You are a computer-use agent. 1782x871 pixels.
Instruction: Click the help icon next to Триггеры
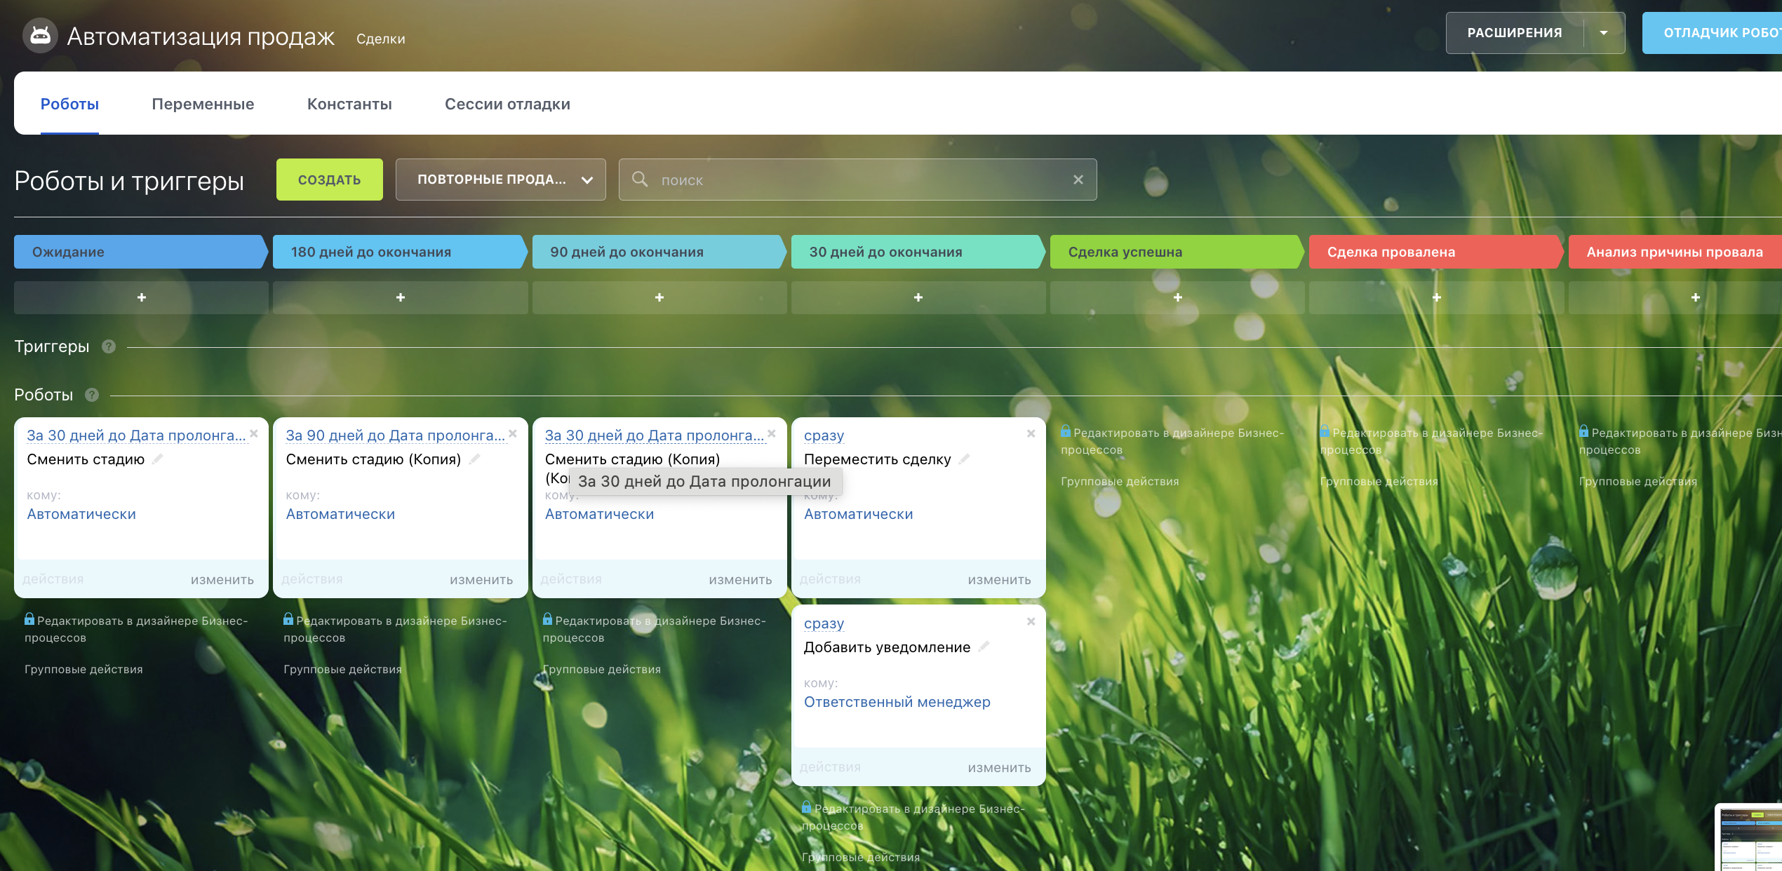109,346
